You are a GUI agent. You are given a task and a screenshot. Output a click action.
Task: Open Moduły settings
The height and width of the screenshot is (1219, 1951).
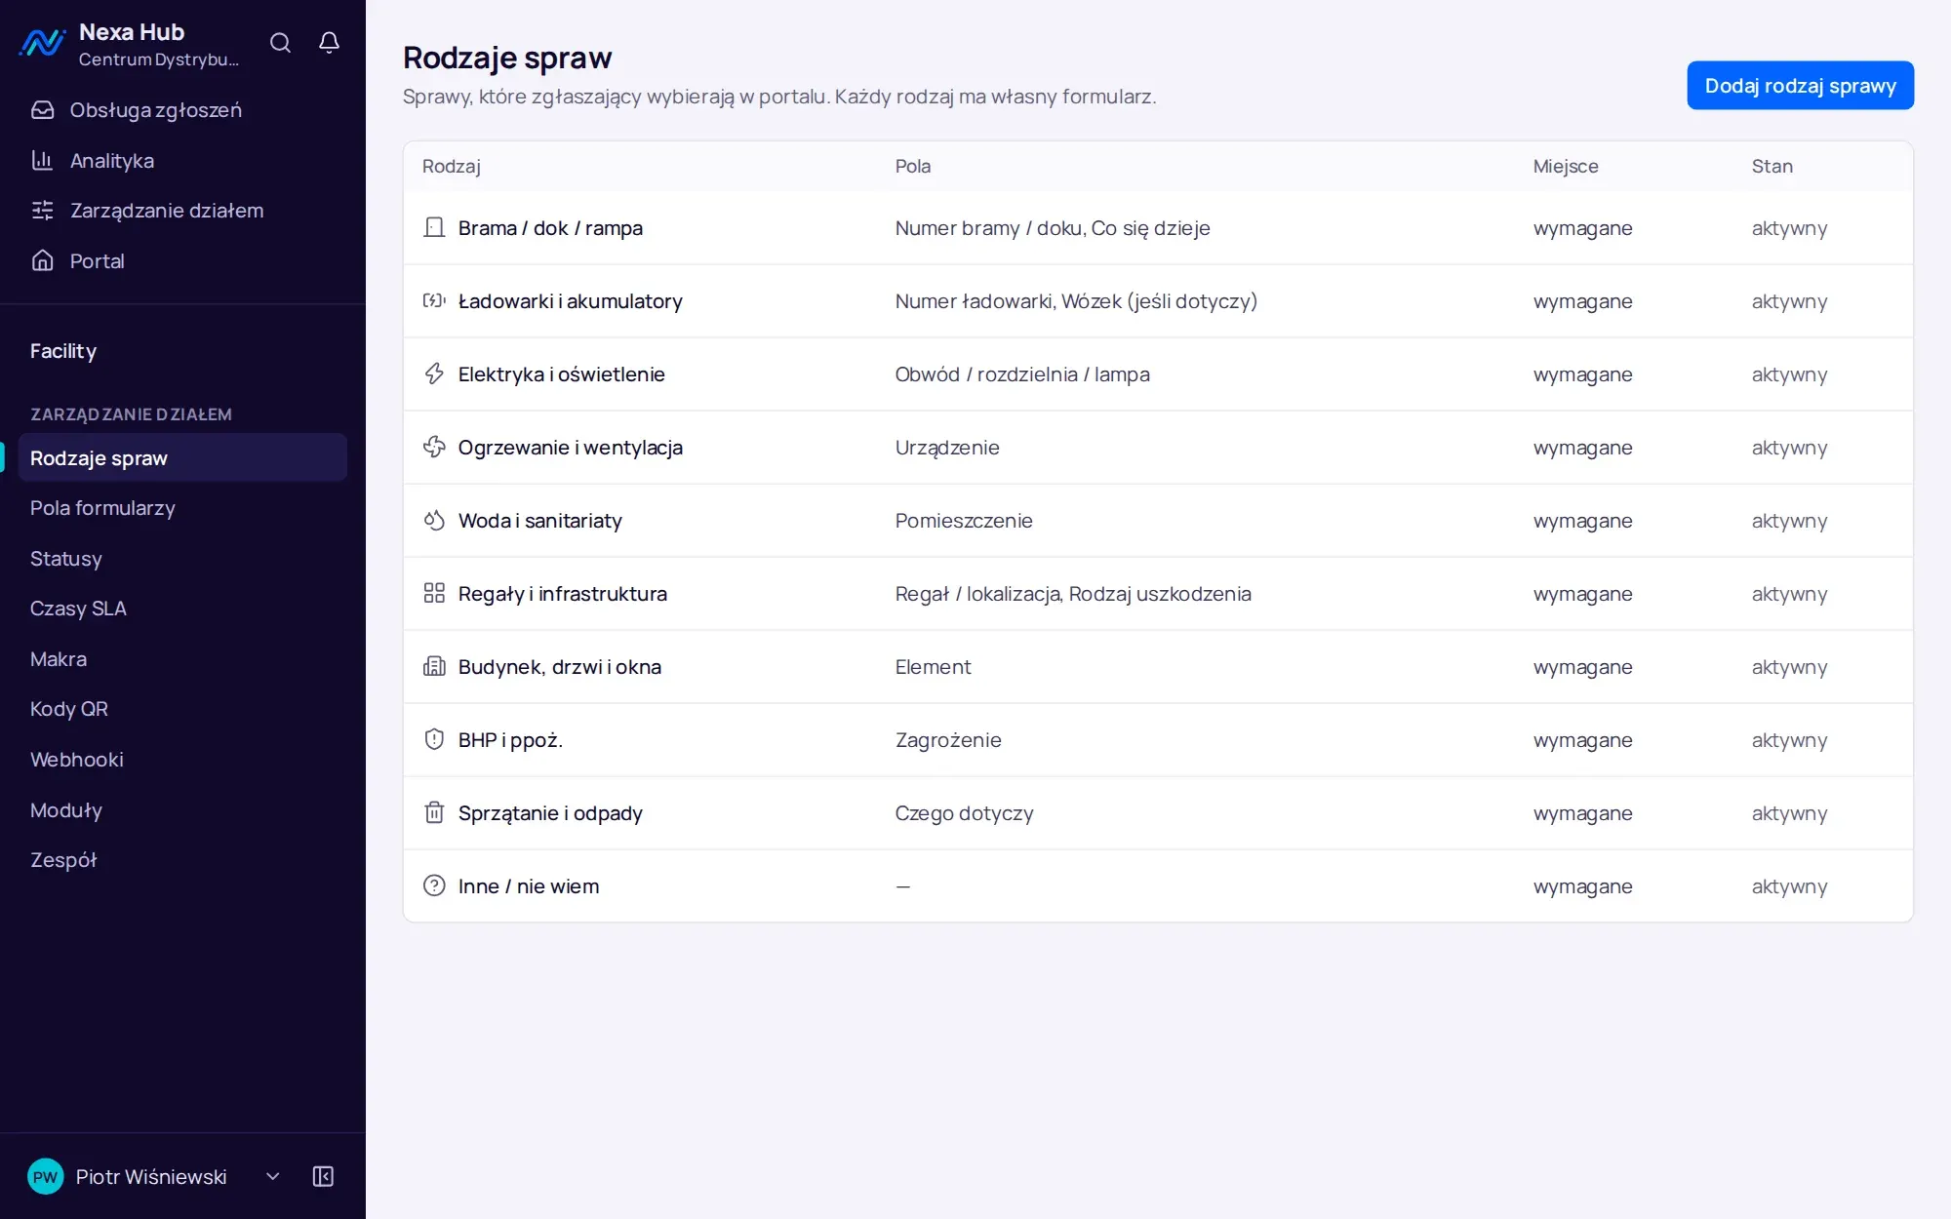(183, 810)
